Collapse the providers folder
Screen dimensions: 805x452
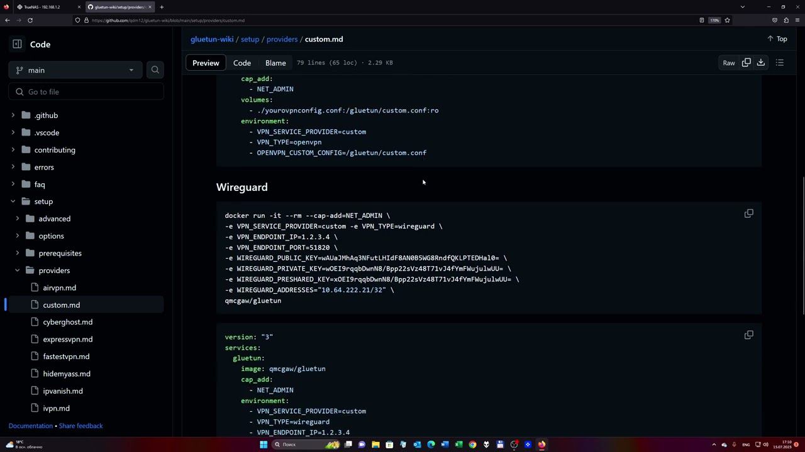pyautogui.click(x=17, y=271)
